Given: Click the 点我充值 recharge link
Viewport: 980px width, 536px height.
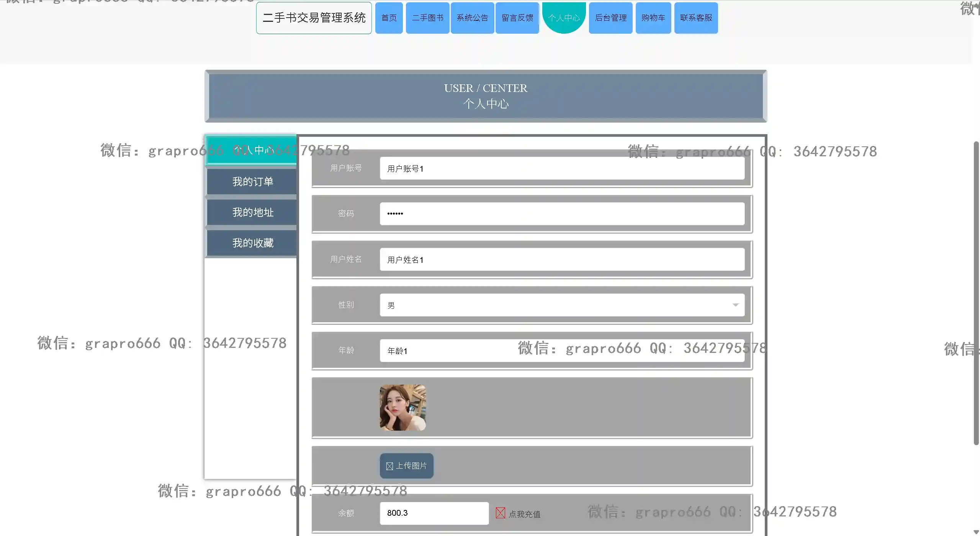Looking at the screenshot, I should 524,514.
